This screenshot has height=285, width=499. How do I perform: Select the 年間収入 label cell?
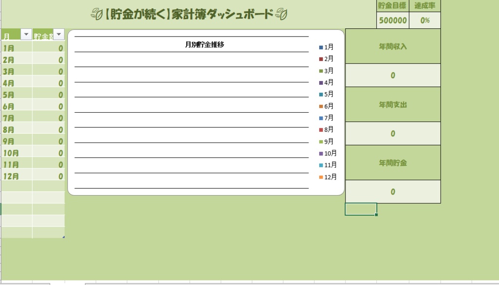click(393, 46)
